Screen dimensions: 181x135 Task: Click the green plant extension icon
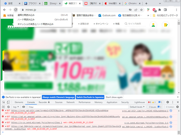pos(148,10)
